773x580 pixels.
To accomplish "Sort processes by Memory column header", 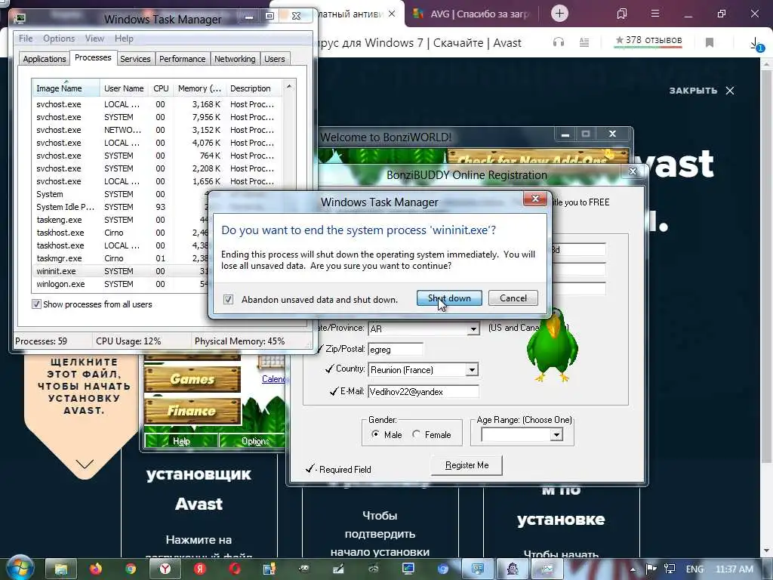I will (x=199, y=88).
